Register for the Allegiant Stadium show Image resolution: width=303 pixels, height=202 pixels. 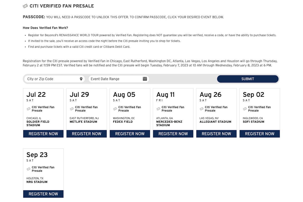(x=216, y=134)
